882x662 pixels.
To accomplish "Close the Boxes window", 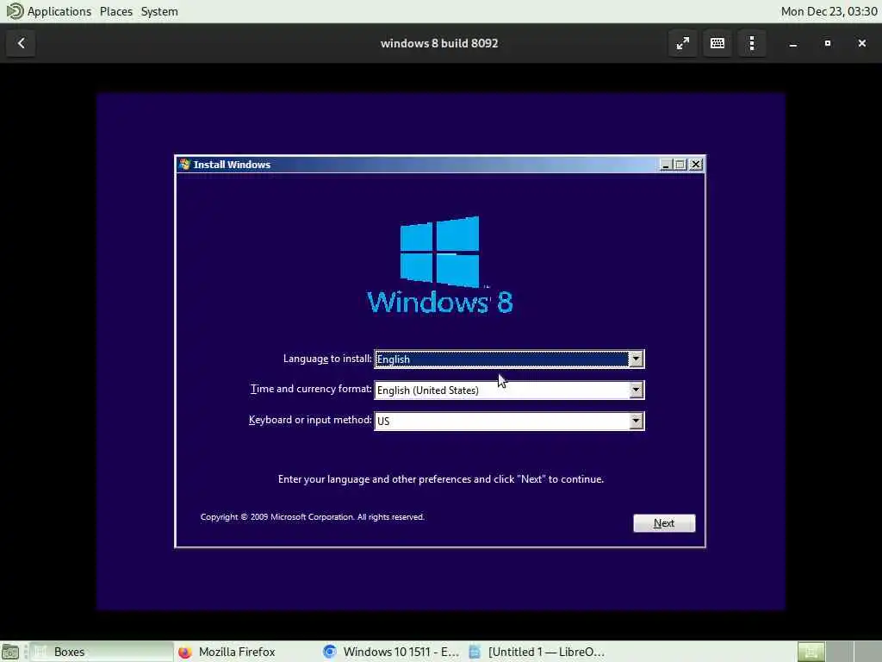I will (861, 43).
